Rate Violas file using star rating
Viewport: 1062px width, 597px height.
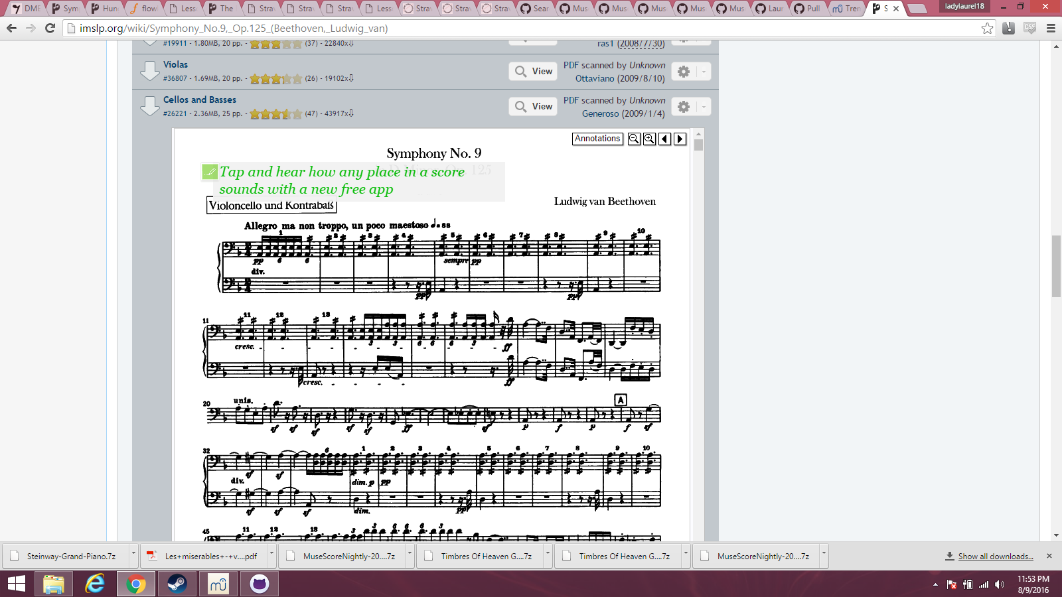(x=276, y=79)
